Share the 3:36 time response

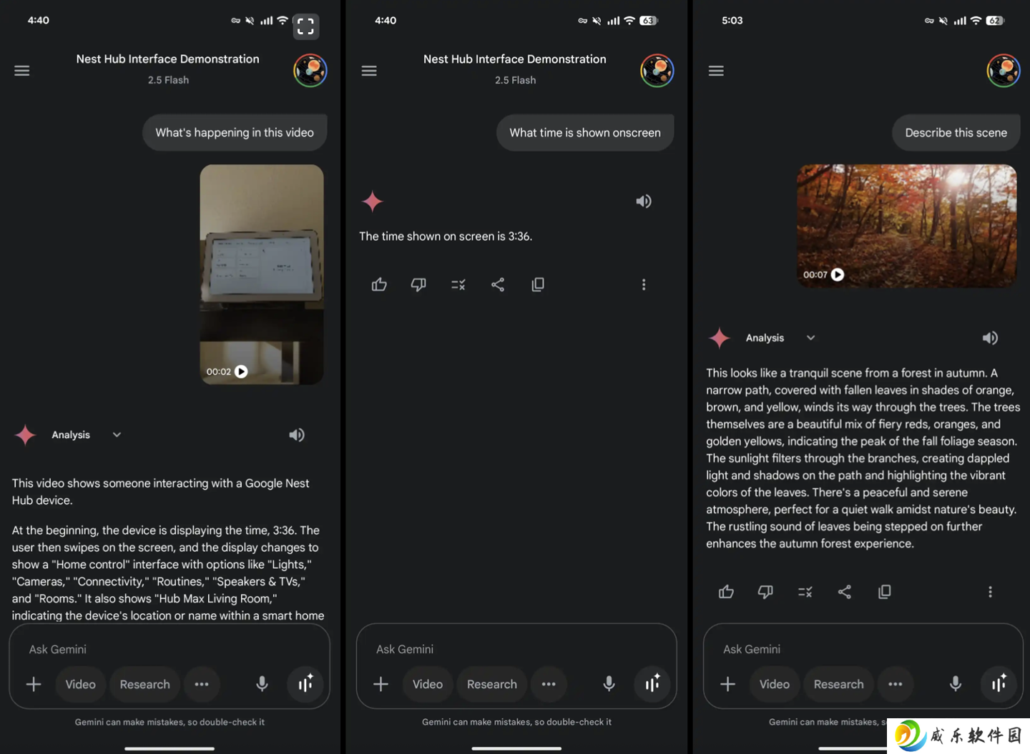(x=498, y=284)
